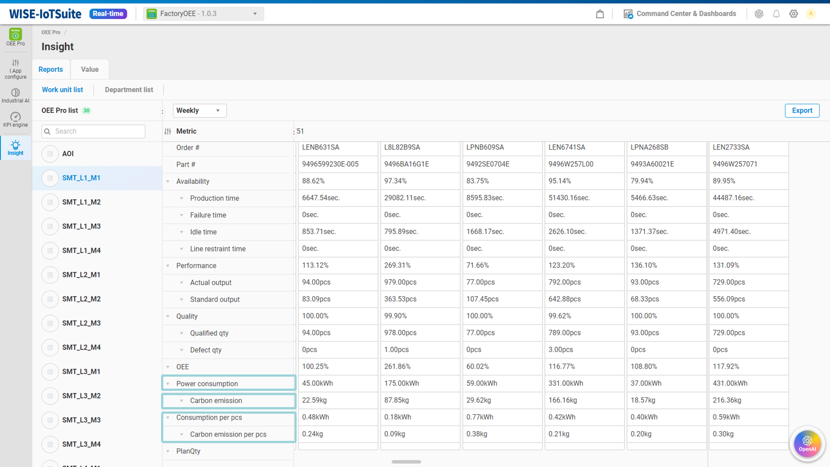Click order number LEN6741SA cell
Image resolution: width=830 pixels, height=467 pixels.
pos(585,148)
